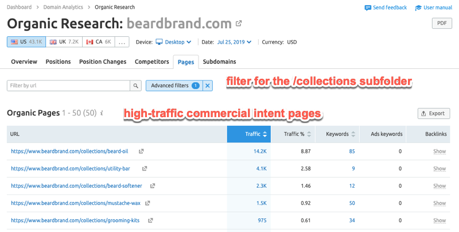Download report with PDF button

tap(442, 23)
